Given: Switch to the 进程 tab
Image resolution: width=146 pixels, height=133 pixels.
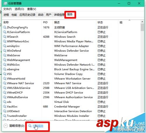Looking at the screenshot, I should click(x=6, y=15).
